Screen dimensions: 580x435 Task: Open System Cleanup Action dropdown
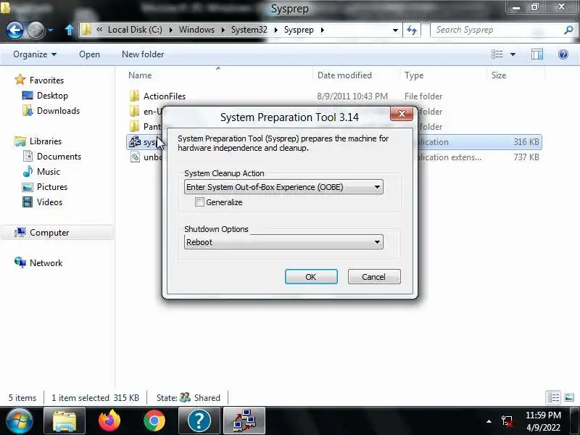pos(283,187)
